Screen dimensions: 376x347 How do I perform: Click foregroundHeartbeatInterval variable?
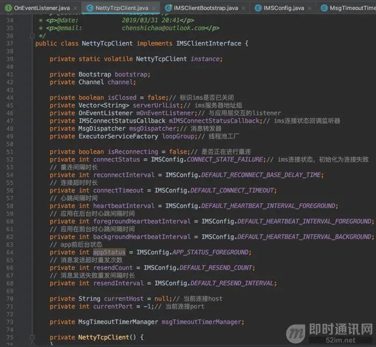142,222
